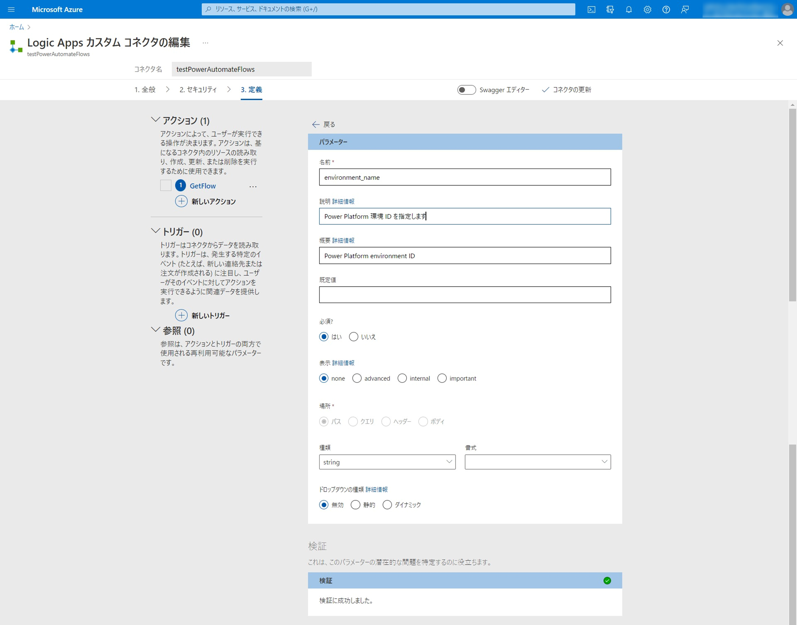Switch to the 2. セキュリティ tab
Screen dimensions: 797x625
click(198, 90)
